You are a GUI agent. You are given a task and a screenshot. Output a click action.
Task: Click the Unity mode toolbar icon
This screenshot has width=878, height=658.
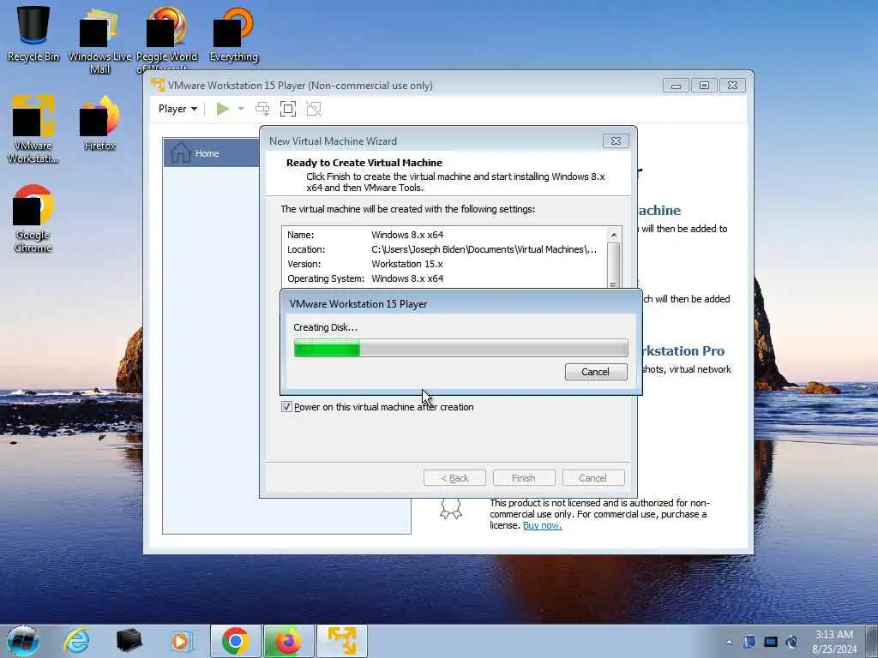[x=314, y=109]
